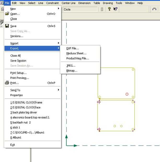Choose Close from the File menu
The image size is (160, 162).
click(32, 19)
